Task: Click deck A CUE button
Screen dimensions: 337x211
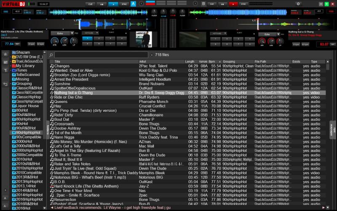Action: (x=91, y=4)
